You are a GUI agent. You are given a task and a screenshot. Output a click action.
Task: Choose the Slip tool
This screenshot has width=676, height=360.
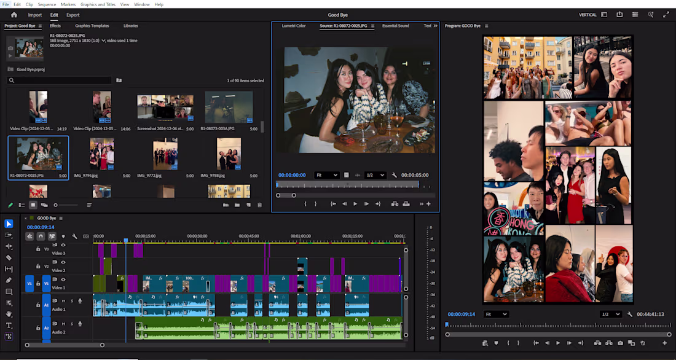click(x=9, y=269)
